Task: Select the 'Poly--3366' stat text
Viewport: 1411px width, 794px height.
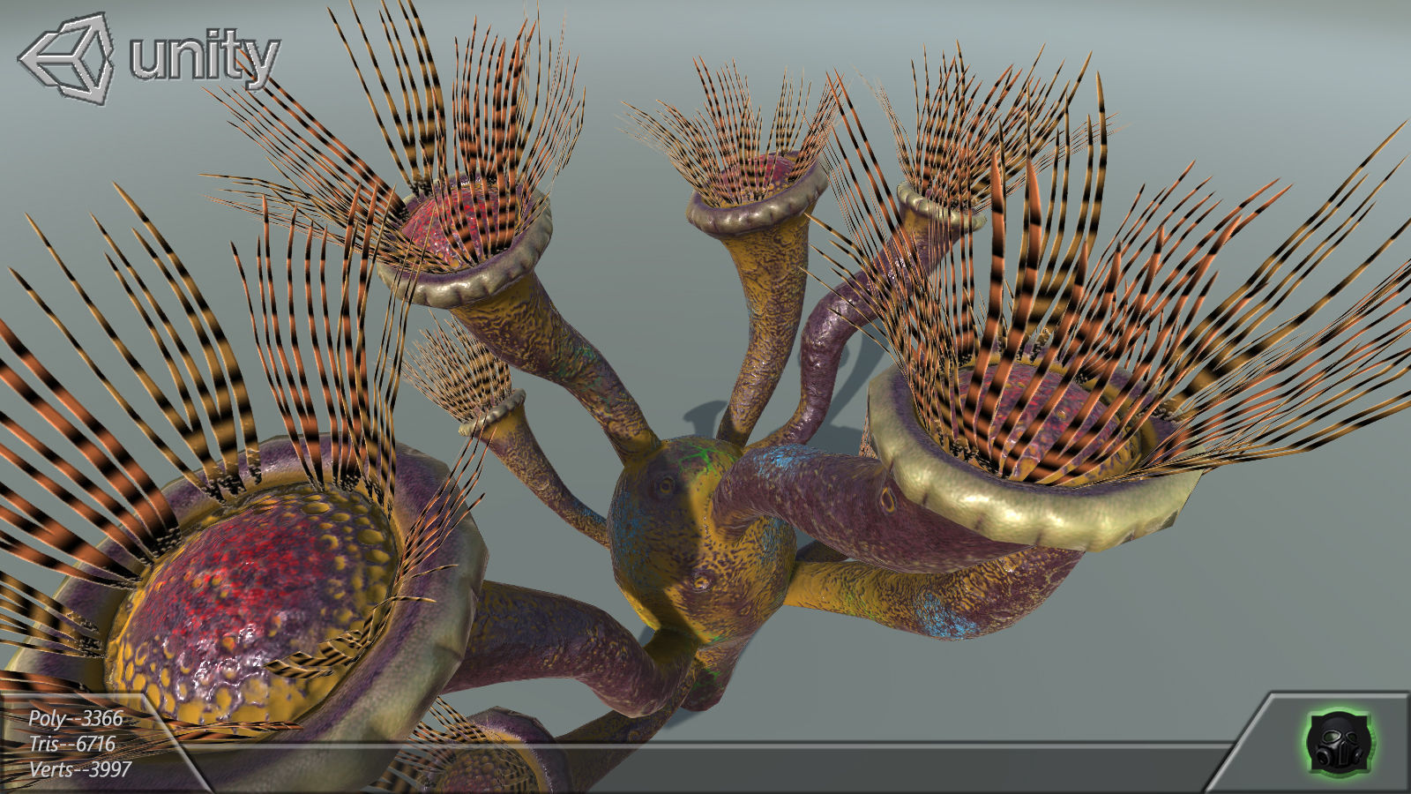Action: tap(76, 718)
